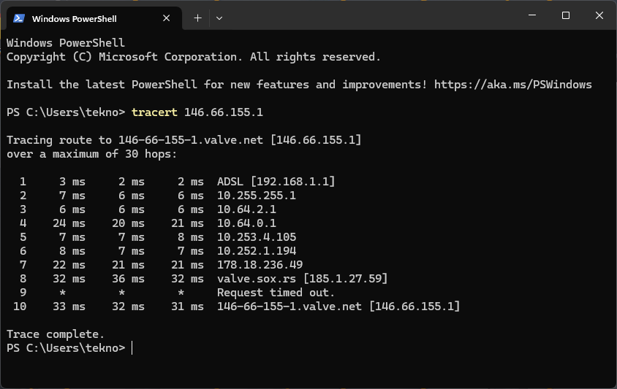This screenshot has height=389, width=617.
Task: Close the terminal window
Action: coord(599,15)
